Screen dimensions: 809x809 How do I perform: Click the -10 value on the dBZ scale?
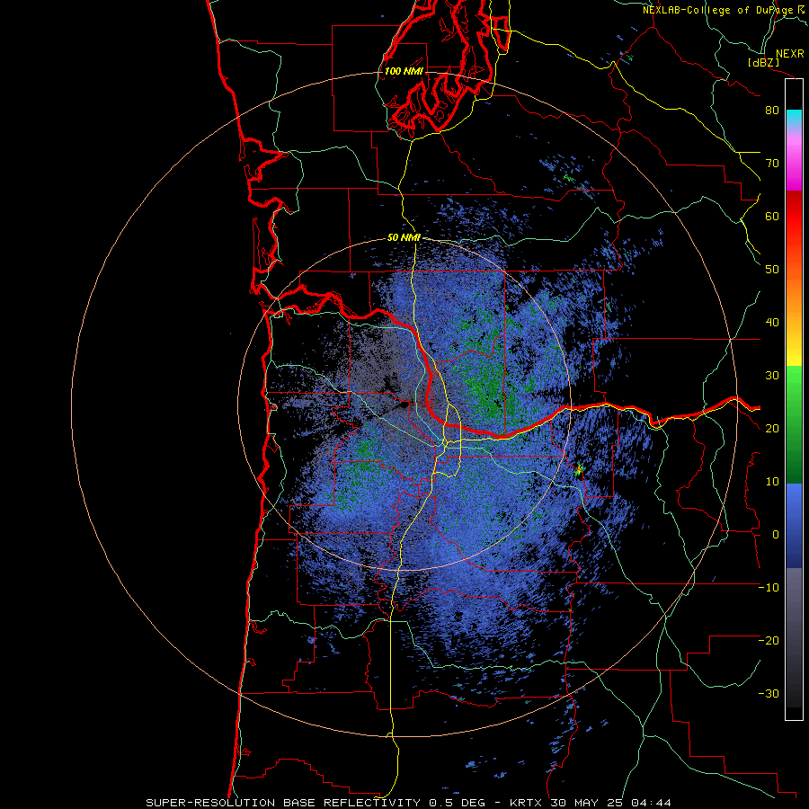pos(769,588)
